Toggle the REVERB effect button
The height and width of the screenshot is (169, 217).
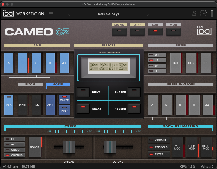134,109
